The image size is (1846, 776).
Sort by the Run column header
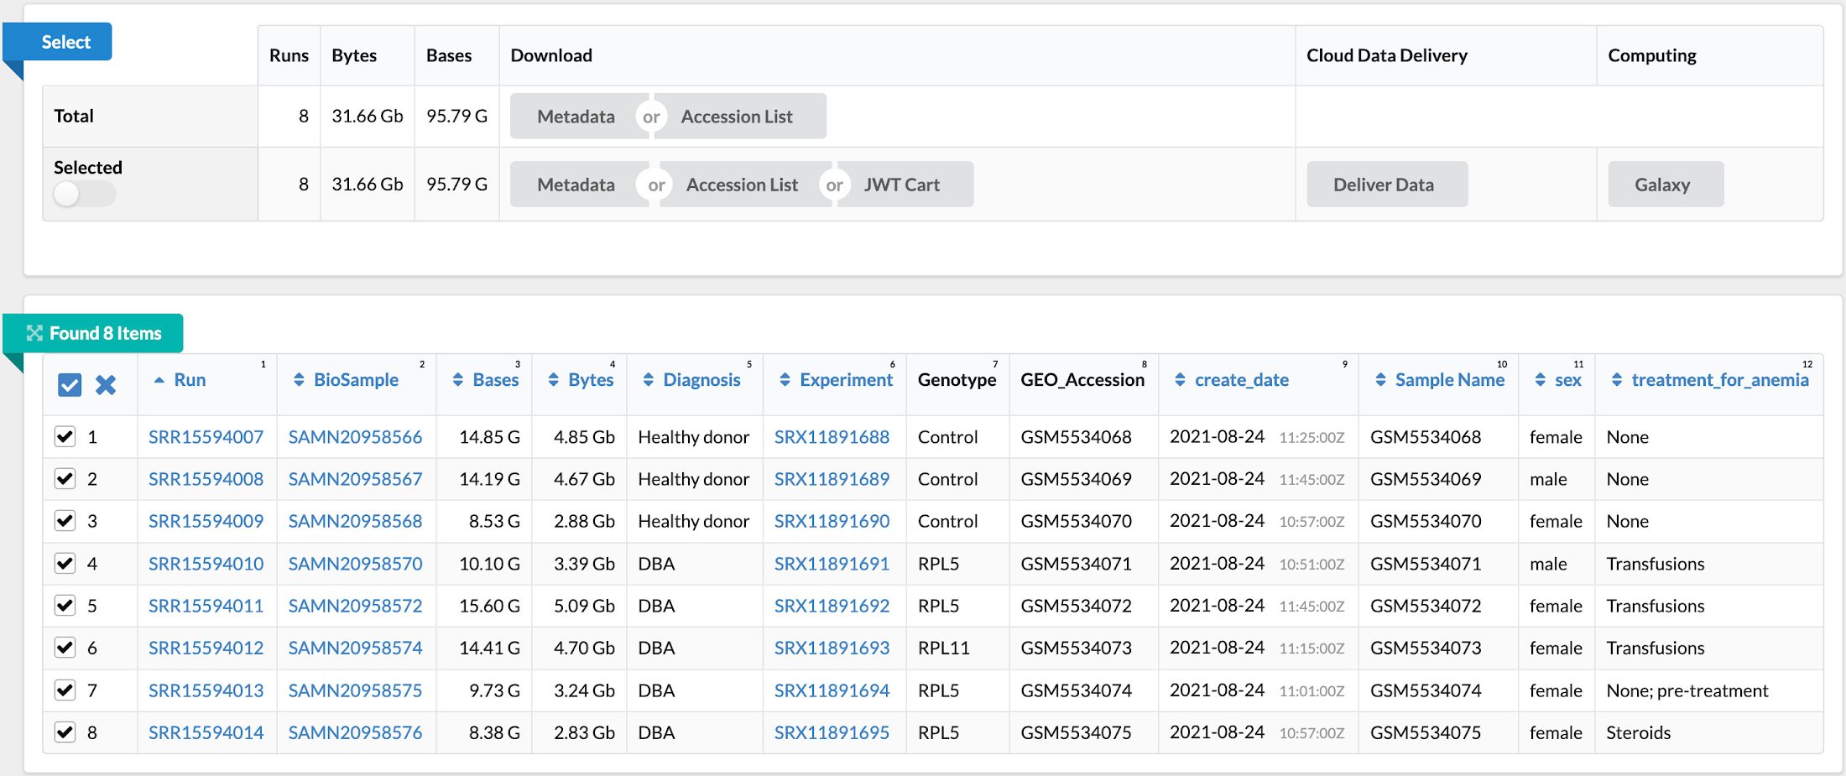pyautogui.click(x=190, y=380)
